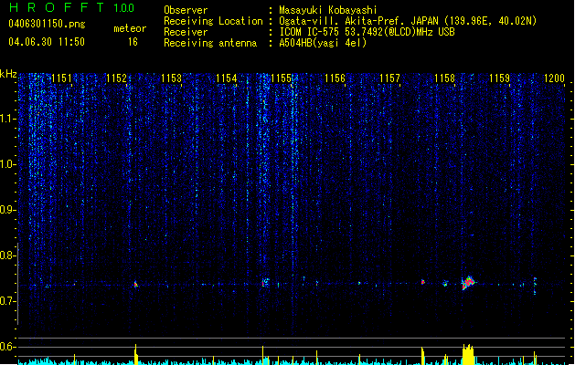575x365 pixels.
Task: Click the Receiving antenna label
Action: click(210, 43)
